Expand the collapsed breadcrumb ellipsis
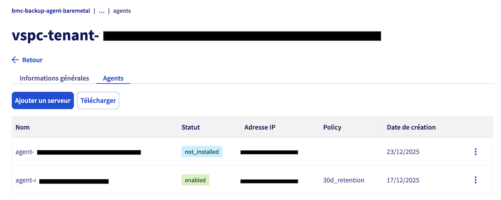The width and height of the screenshot is (501, 200). tap(102, 11)
